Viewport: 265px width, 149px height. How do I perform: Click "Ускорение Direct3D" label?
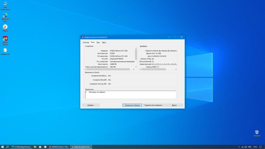click(100, 80)
